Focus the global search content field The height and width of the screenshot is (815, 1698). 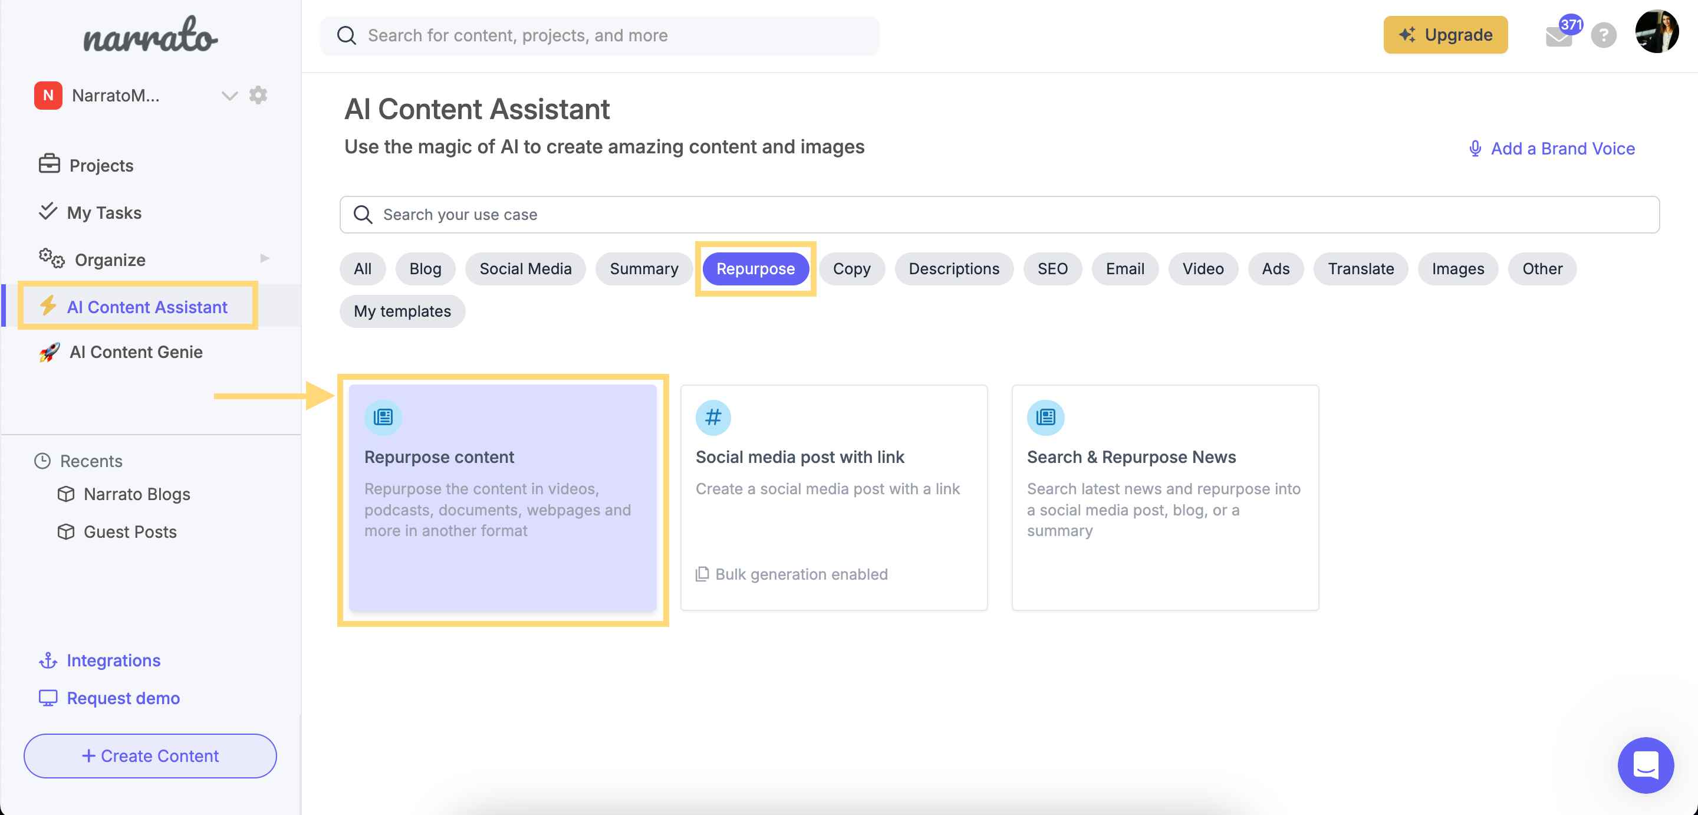coord(600,35)
